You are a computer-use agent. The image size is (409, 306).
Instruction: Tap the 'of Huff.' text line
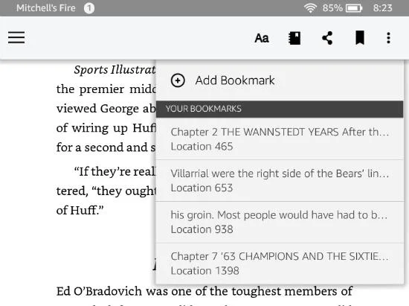coord(80,210)
